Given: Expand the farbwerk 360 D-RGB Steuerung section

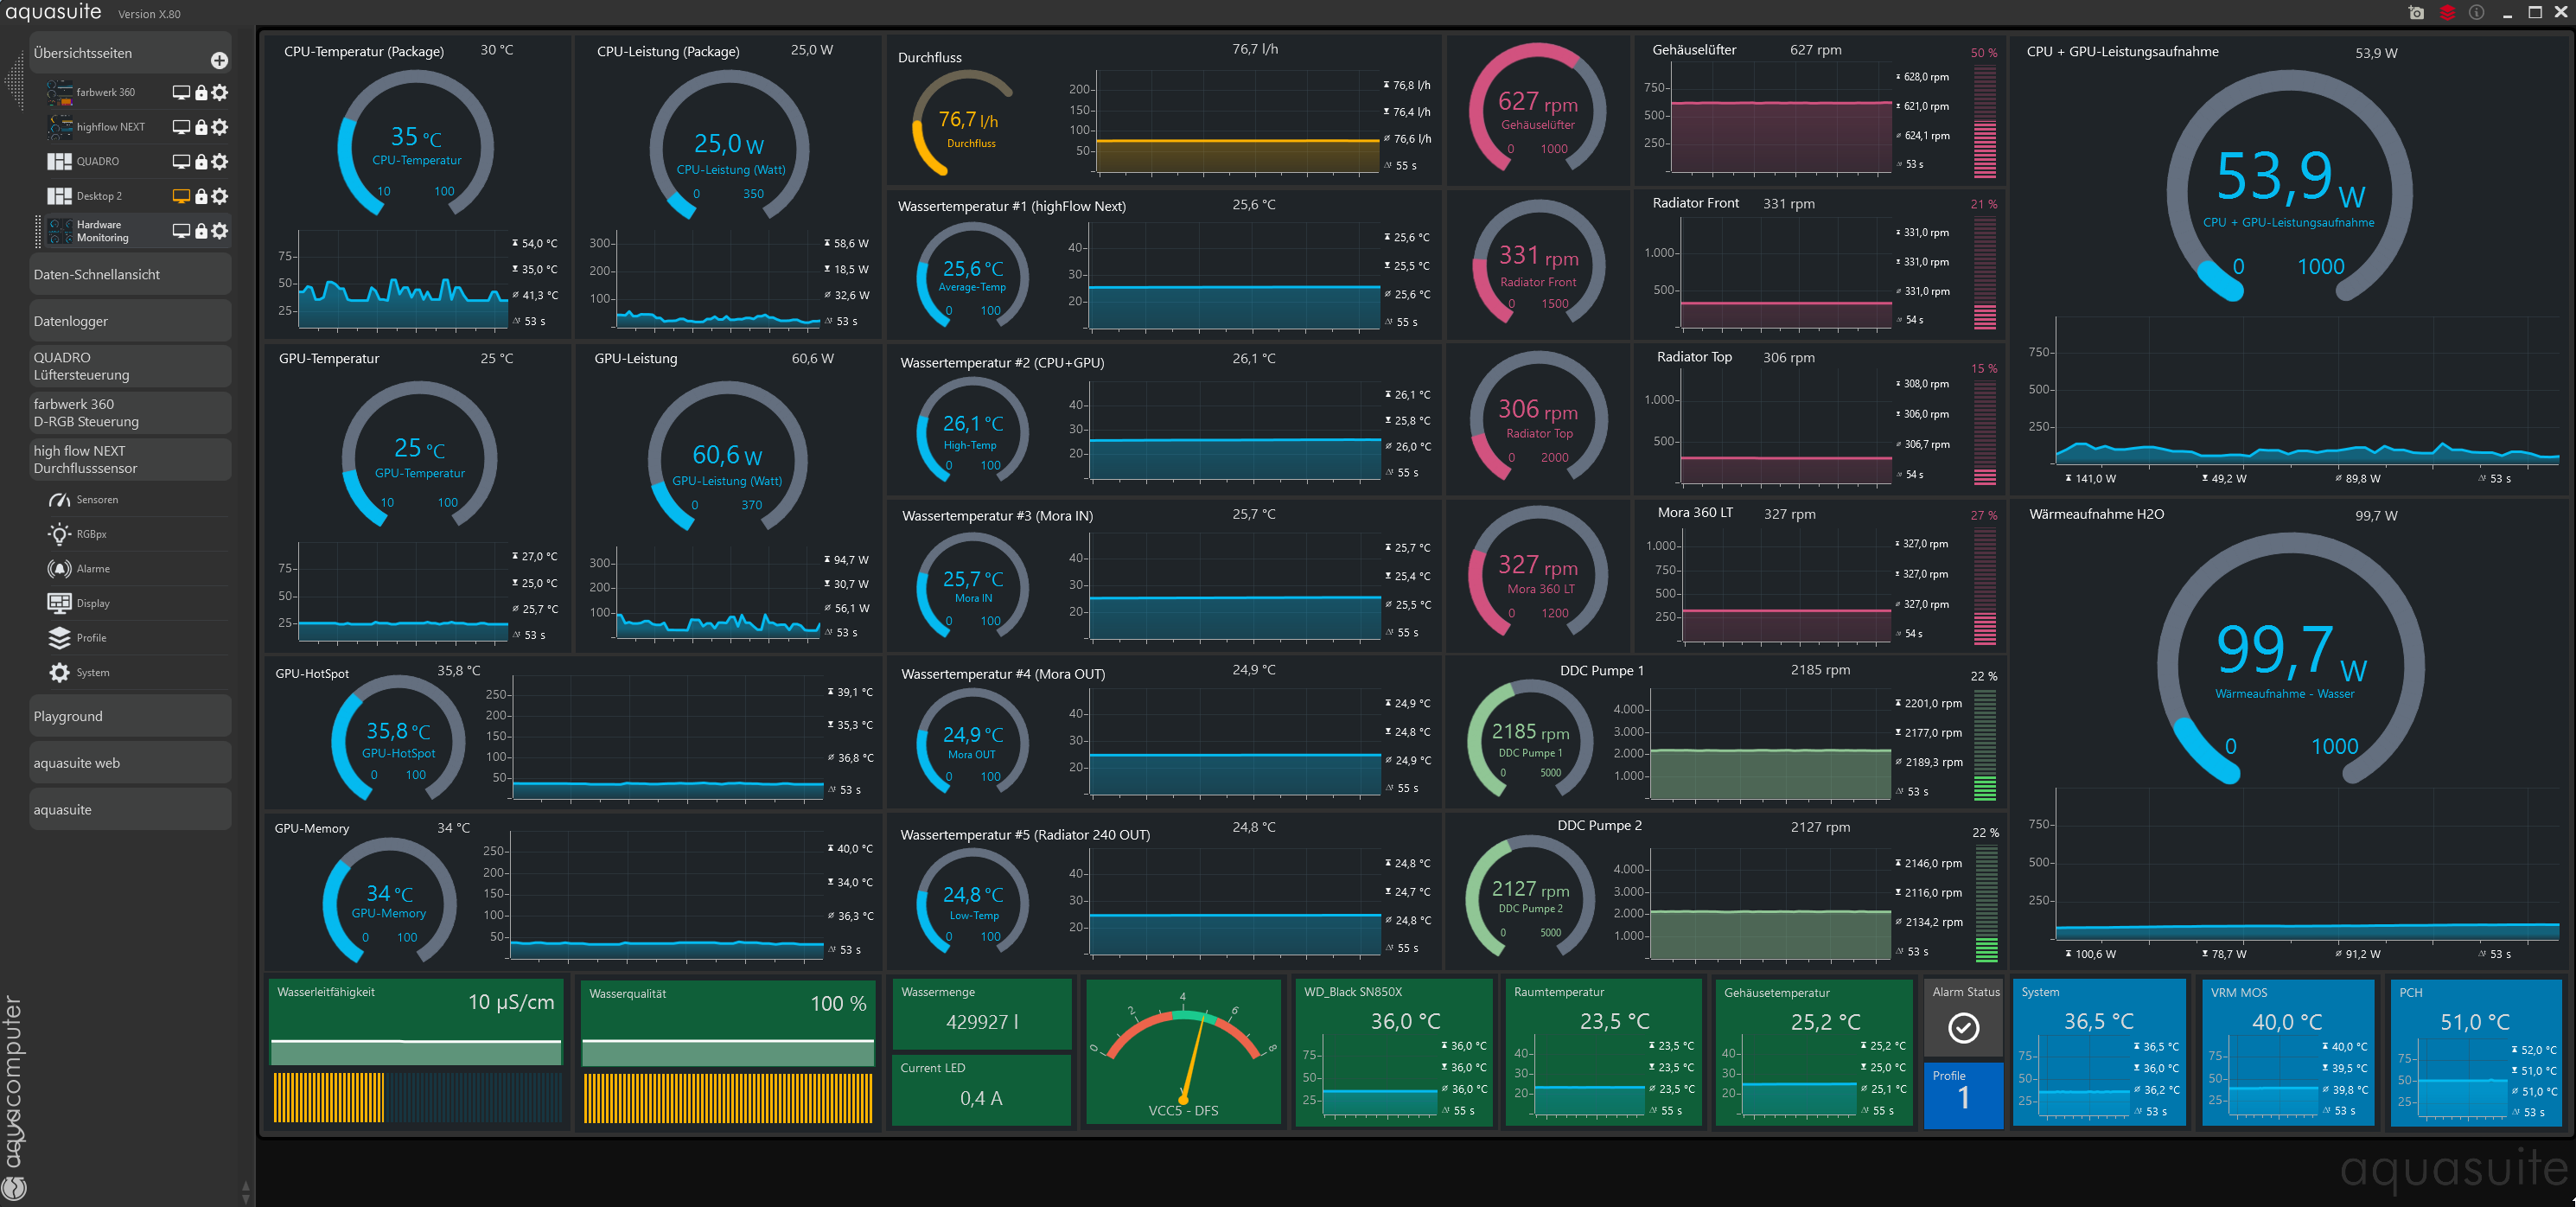Looking at the screenshot, I should pos(130,413).
